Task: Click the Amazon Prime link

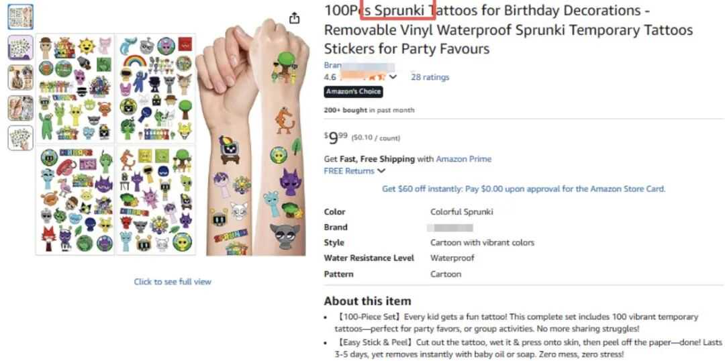Action: (463, 159)
